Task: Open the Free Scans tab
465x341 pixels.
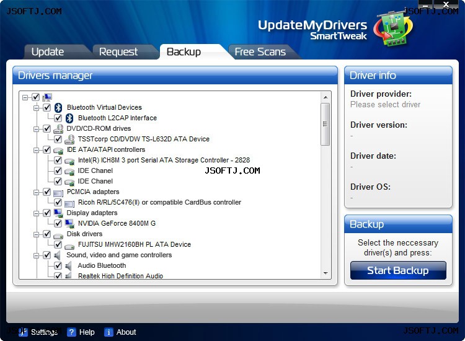Action: pyautogui.click(x=260, y=52)
